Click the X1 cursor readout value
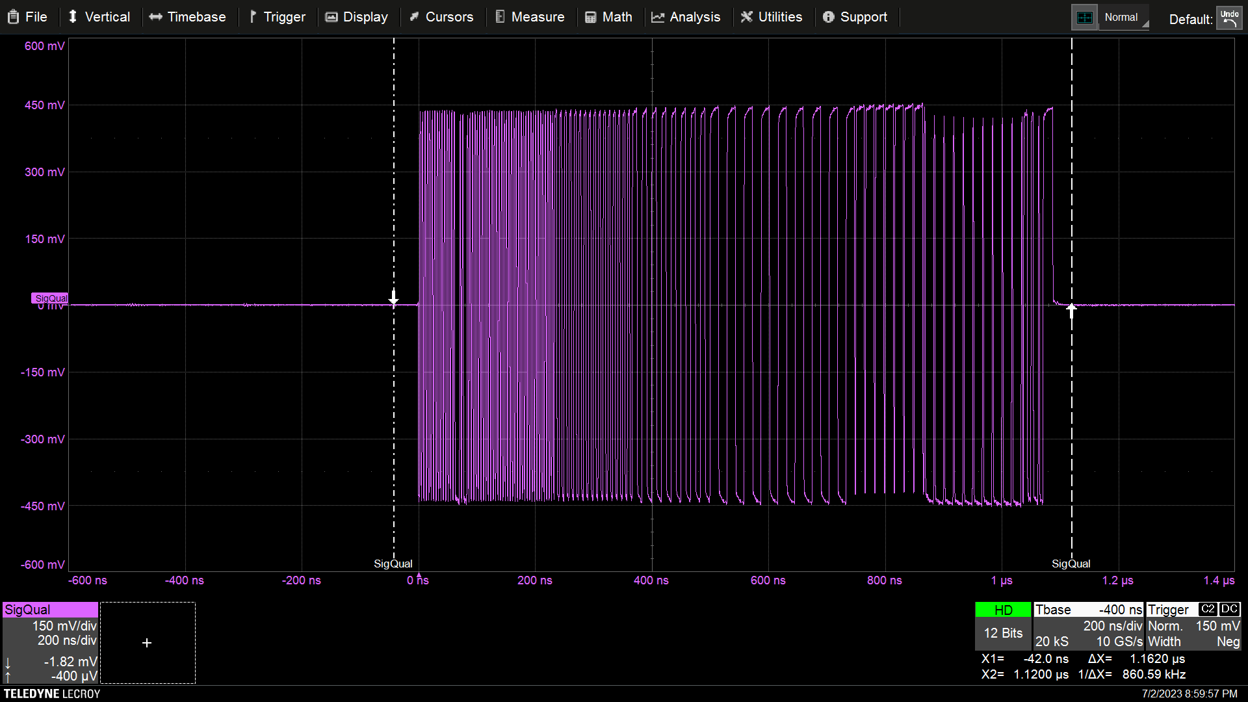The height and width of the screenshot is (702, 1248). [1045, 658]
